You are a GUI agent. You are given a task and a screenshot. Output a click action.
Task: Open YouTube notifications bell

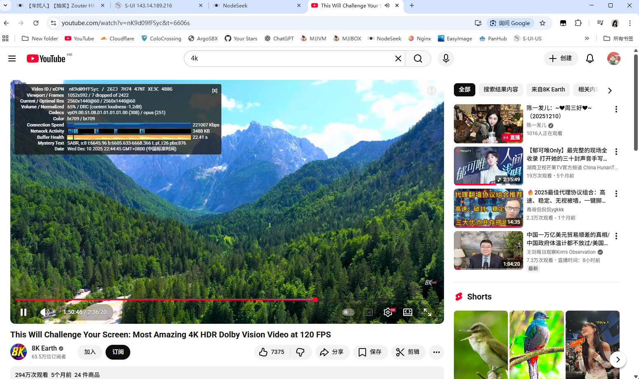590,58
